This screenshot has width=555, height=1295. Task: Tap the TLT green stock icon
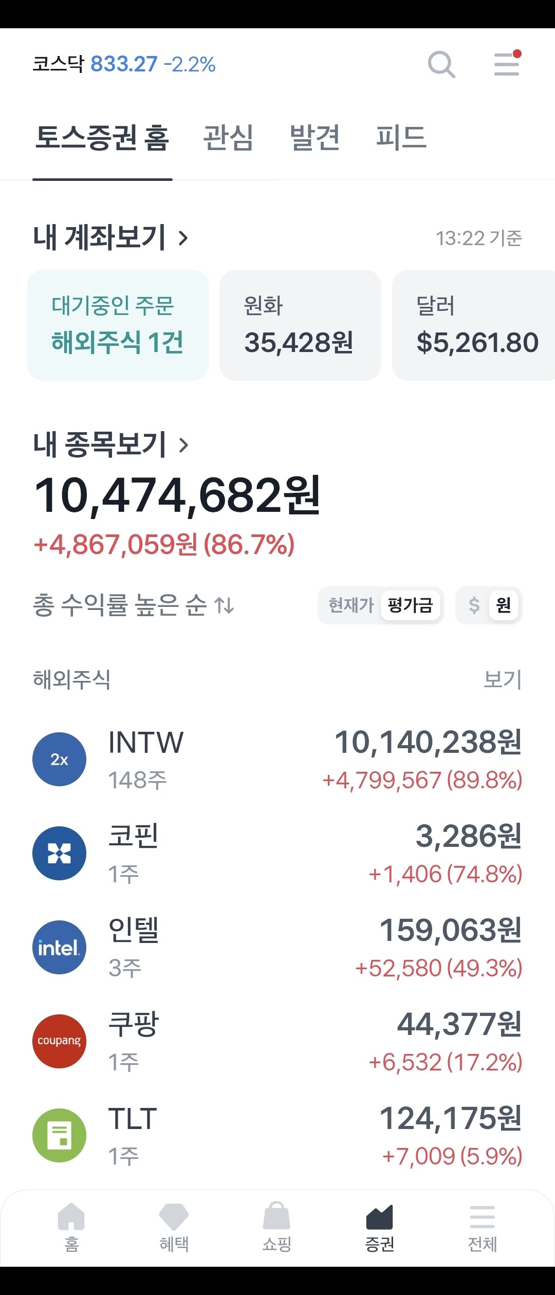coord(59,1135)
